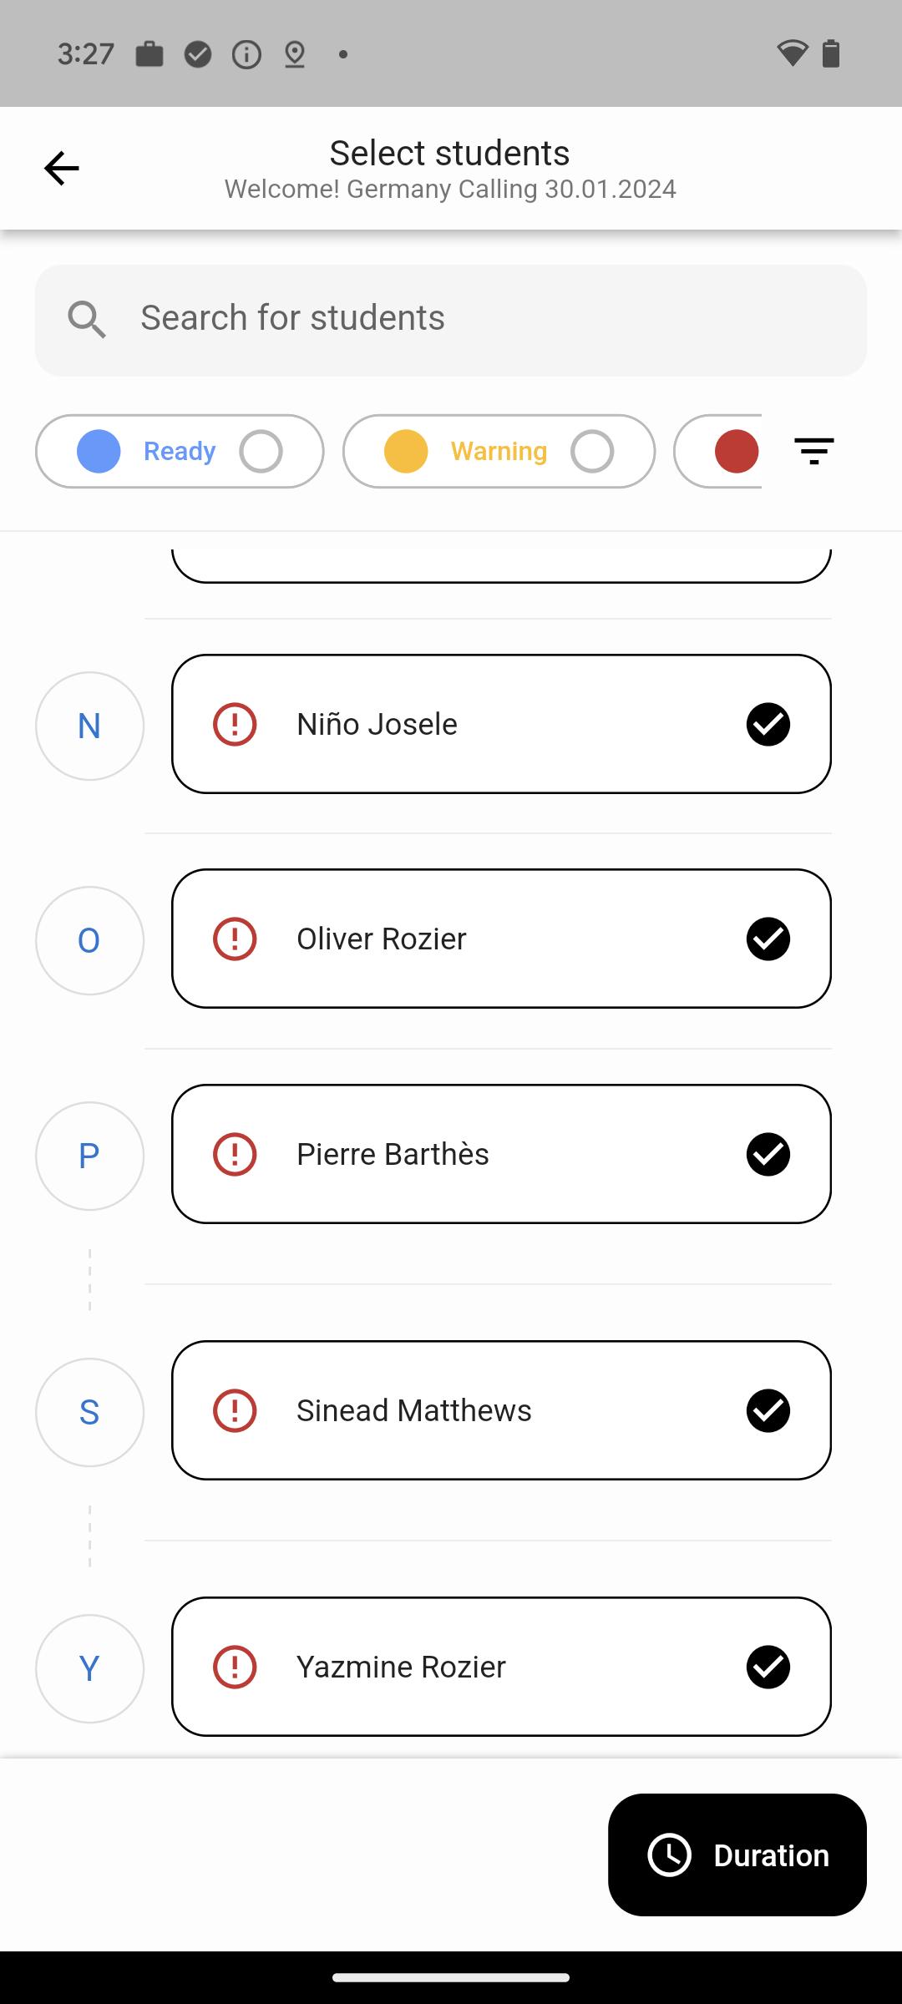Enable the Warning filter radio circle

[592, 452]
